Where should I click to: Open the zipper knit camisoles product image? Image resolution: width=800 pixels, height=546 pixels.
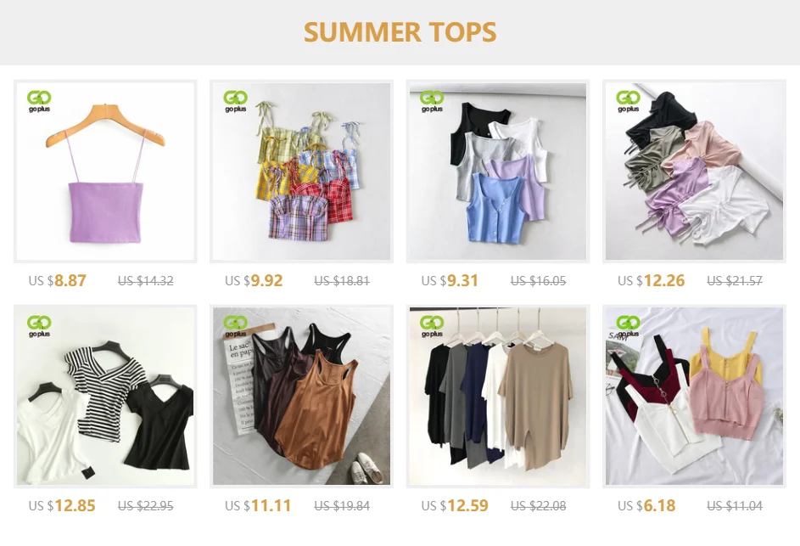pyautogui.click(x=694, y=397)
